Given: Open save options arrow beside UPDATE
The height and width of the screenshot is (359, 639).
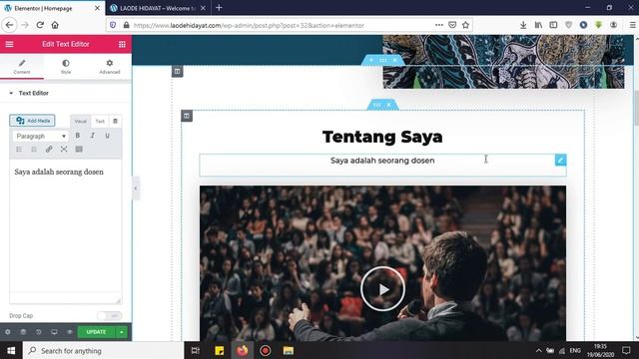Looking at the screenshot, I should coord(122,332).
